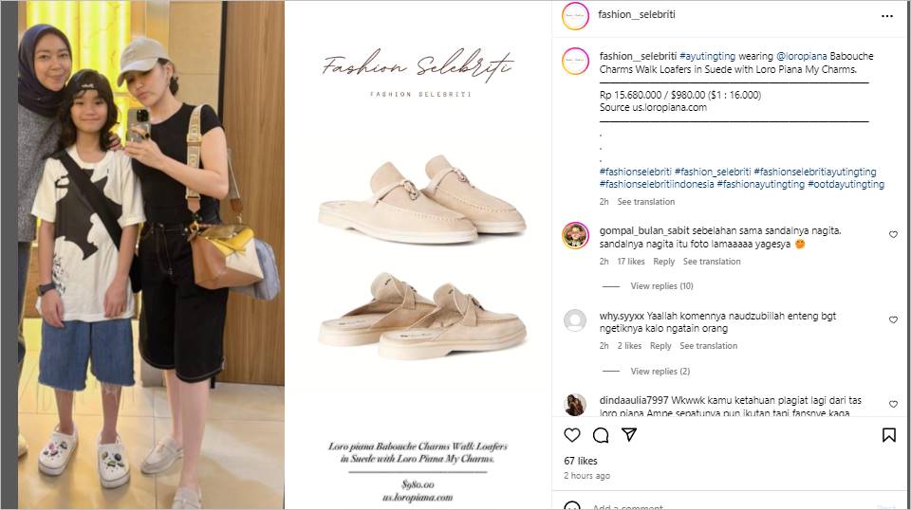This screenshot has height=510, width=911.
Task: Save the post with the bookmark icon
Action: point(888,435)
